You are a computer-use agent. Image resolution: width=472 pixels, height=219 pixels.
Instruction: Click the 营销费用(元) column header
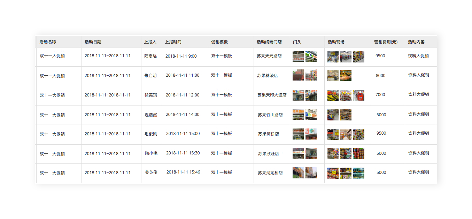[386, 42]
